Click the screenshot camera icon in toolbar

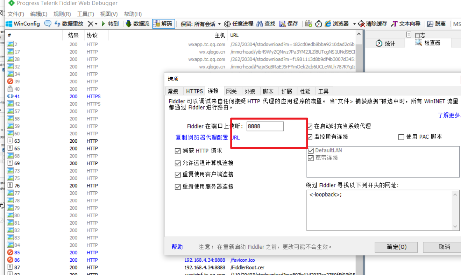pos(308,24)
